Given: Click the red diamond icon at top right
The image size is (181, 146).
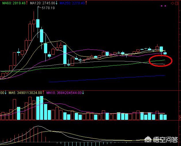Looking at the screenshot, I should (172, 3).
